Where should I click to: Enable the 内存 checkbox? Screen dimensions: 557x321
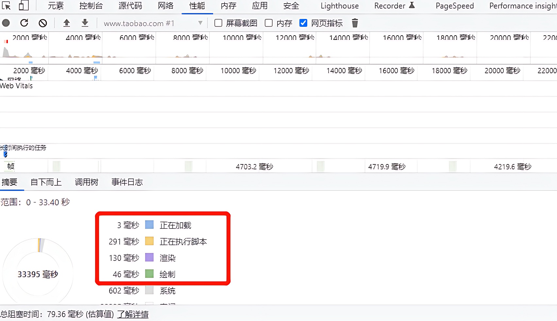pyautogui.click(x=268, y=23)
